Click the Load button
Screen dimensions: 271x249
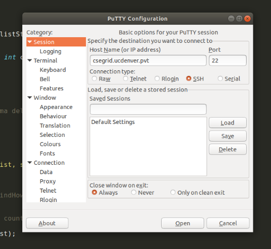click(x=227, y=122)
